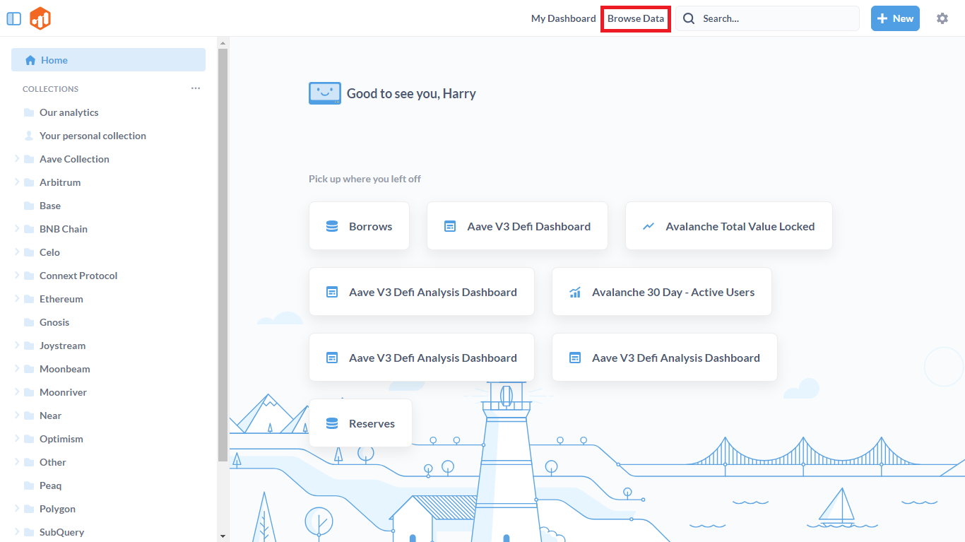
Task: Expand the Polygon collection chevron
Action: (x=16, y=509)
